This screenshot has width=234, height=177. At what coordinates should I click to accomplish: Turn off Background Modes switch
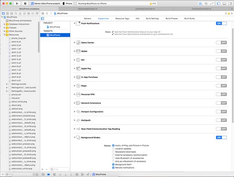tap(221, 138)
